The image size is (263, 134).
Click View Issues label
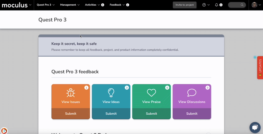tap(70, 102)
